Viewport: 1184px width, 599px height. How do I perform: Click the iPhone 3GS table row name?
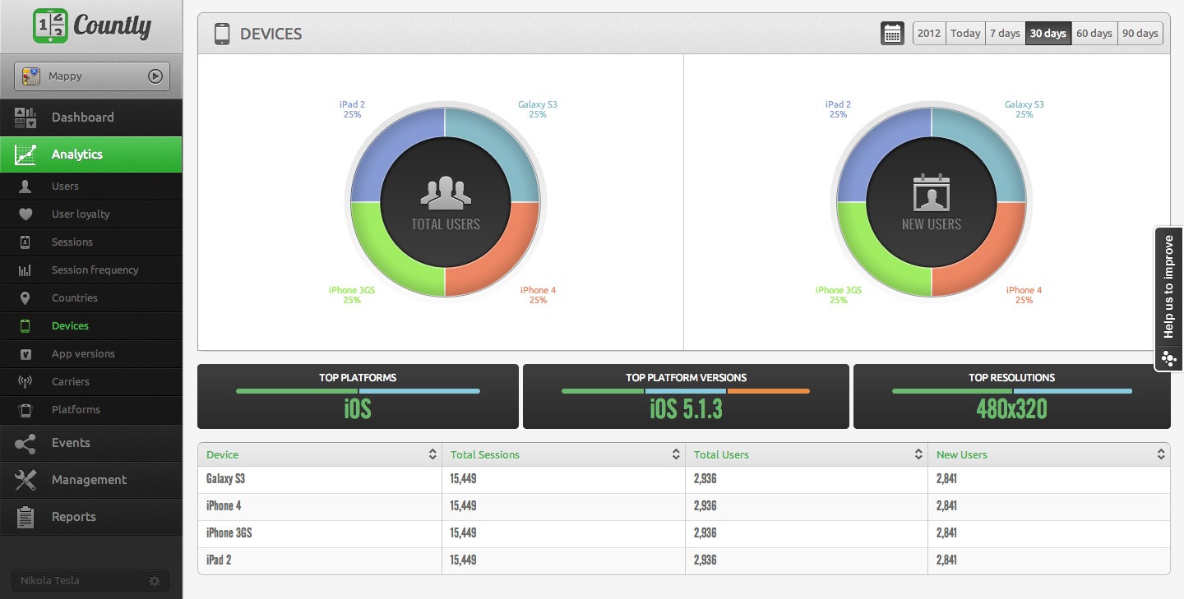[x=229, y=533]
